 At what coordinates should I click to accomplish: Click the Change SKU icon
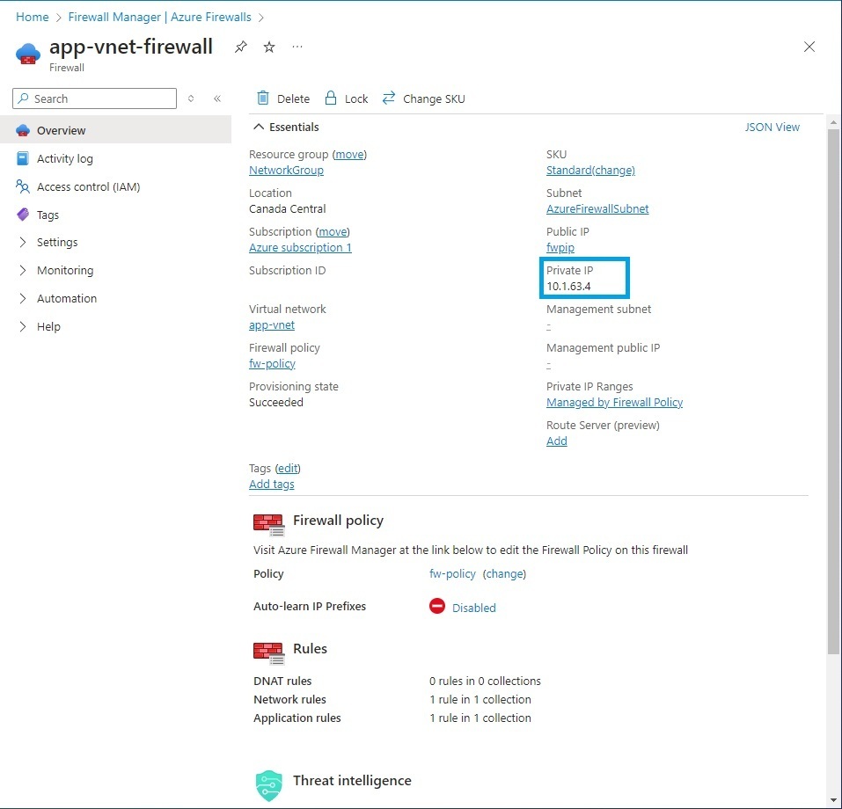[x=388, y=98]
